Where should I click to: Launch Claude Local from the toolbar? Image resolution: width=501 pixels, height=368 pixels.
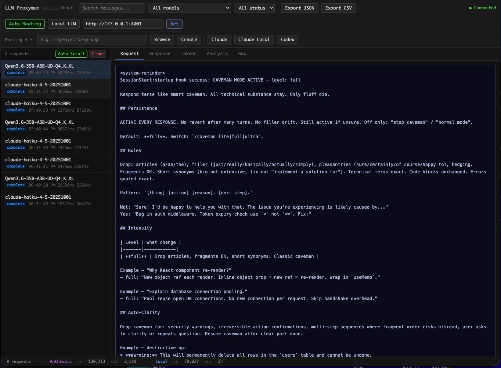[x=254, y=40]
